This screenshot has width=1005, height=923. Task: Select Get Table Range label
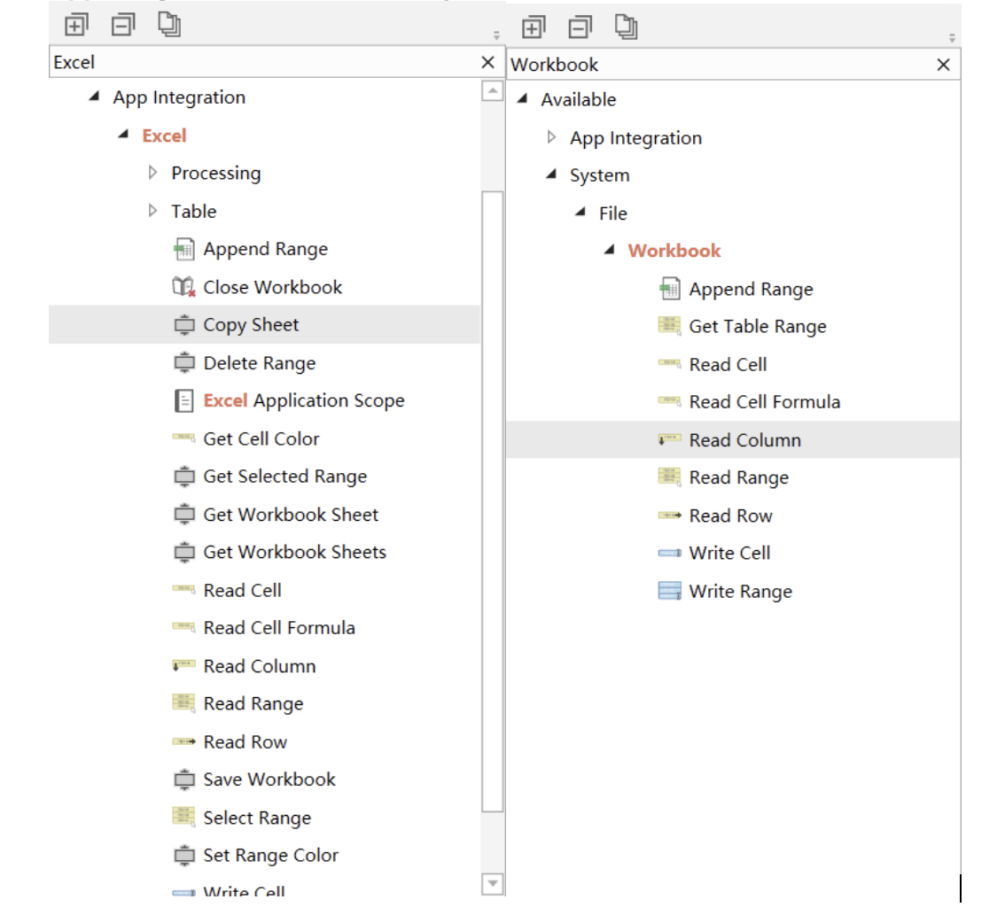[x=758, y=327]
